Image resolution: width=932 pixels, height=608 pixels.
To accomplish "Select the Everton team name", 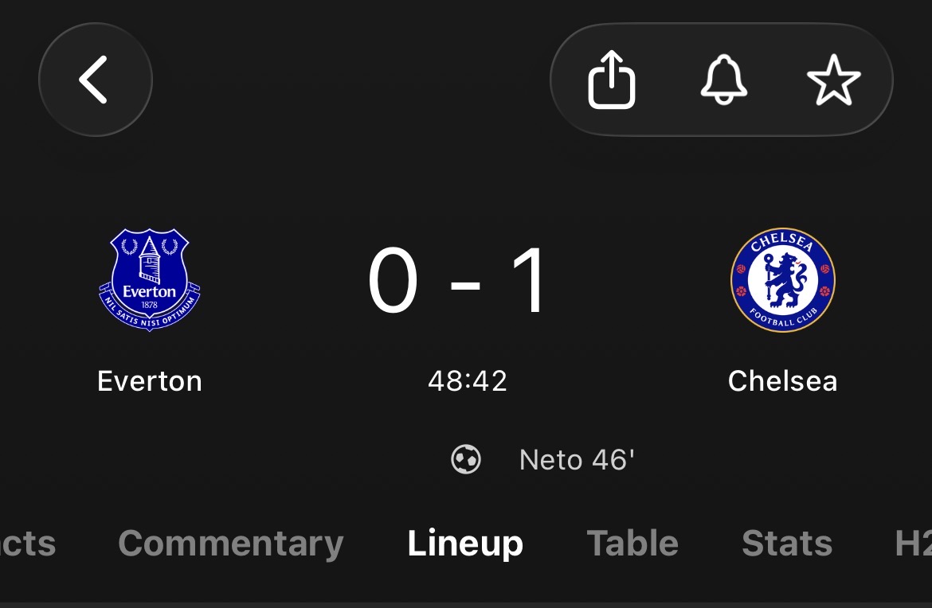I will point(150,381).
